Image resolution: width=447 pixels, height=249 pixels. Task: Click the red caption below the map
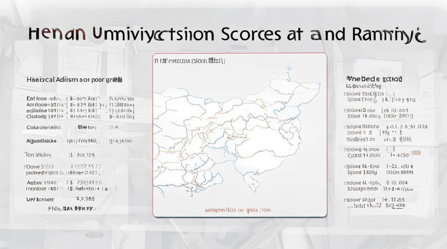point(238,210)
